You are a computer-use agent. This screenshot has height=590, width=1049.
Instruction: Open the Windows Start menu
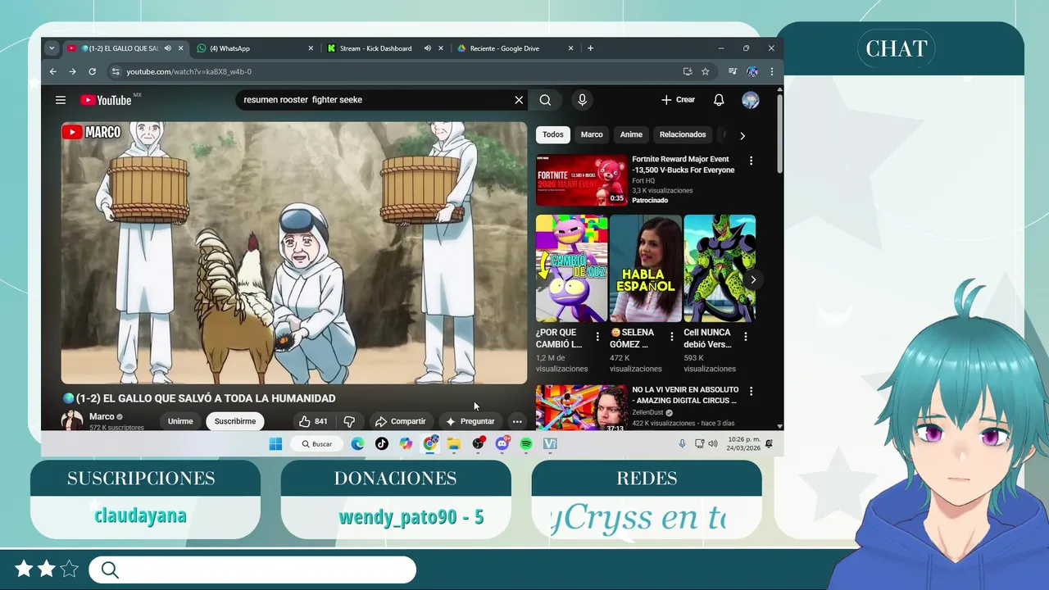(x=275, y=443)
